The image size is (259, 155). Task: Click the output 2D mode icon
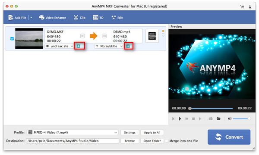point(104,36)
